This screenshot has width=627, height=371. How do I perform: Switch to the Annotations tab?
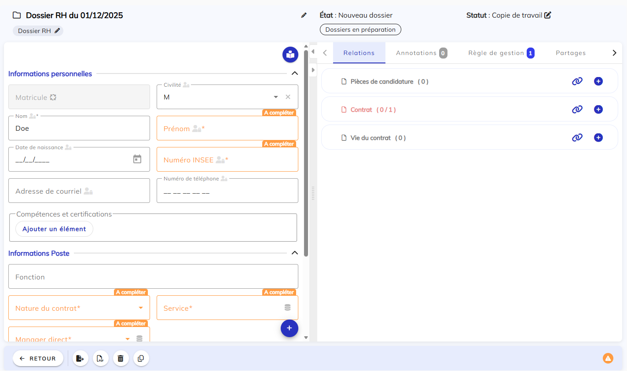click(421, 53)
